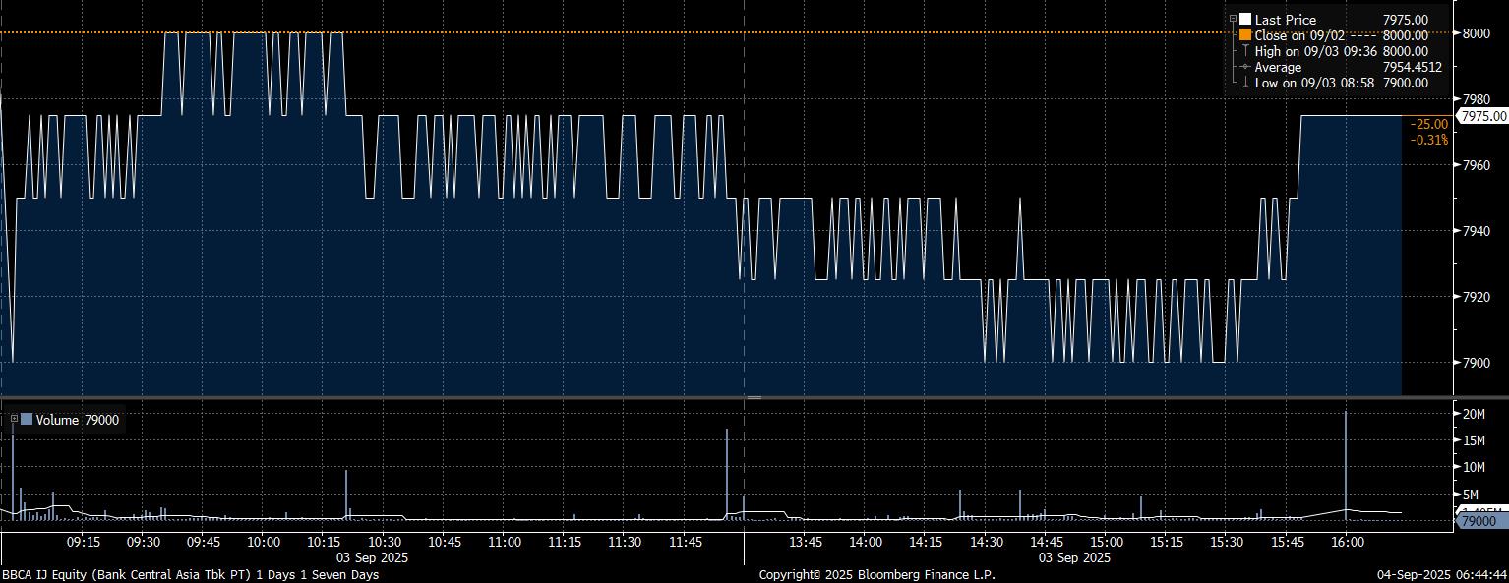The height and width of the screenshot is (583, 1509).
Task: Click the 13:45 time axis label
Action: 806,542
